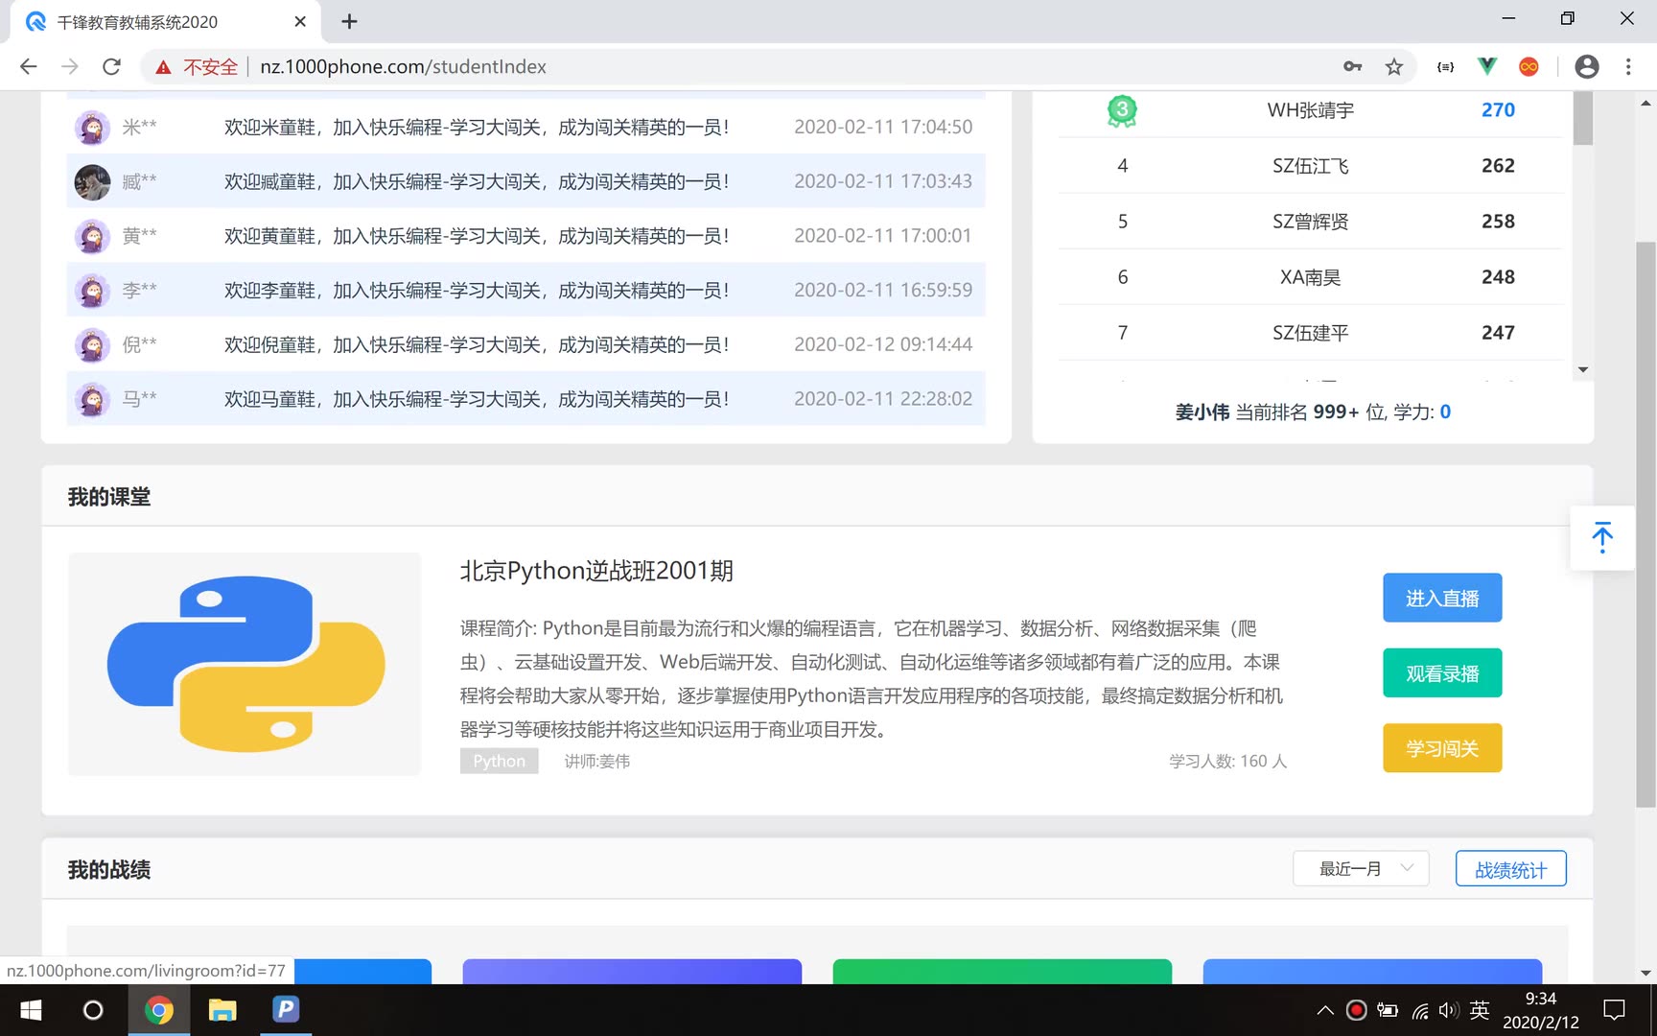The image size is (1657, 1036).
Task: Click the orange extension icon in toolbar
Action: (1529, 66)
